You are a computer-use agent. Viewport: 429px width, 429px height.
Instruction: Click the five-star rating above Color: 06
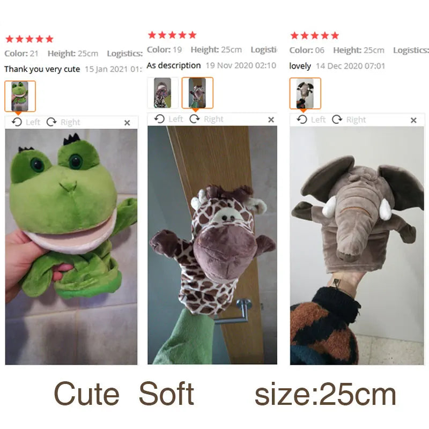pos(315,35)
